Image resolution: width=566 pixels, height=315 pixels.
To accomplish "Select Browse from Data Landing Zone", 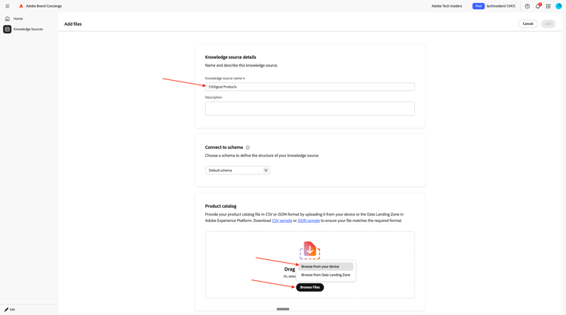I will coord(325,275).
